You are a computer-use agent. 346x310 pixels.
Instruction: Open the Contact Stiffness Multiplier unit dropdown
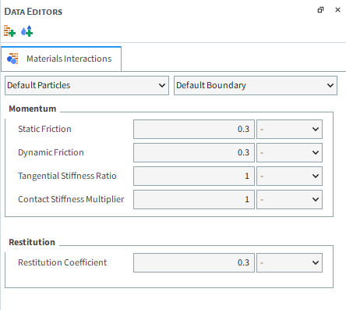pos(289,199)
